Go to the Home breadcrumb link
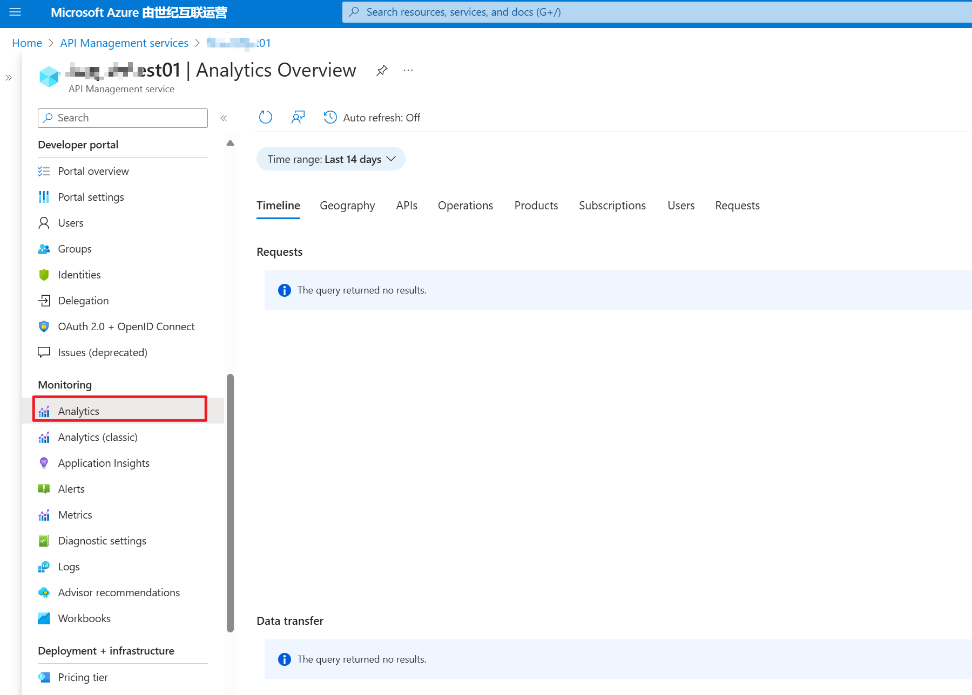 pos(27,43)
